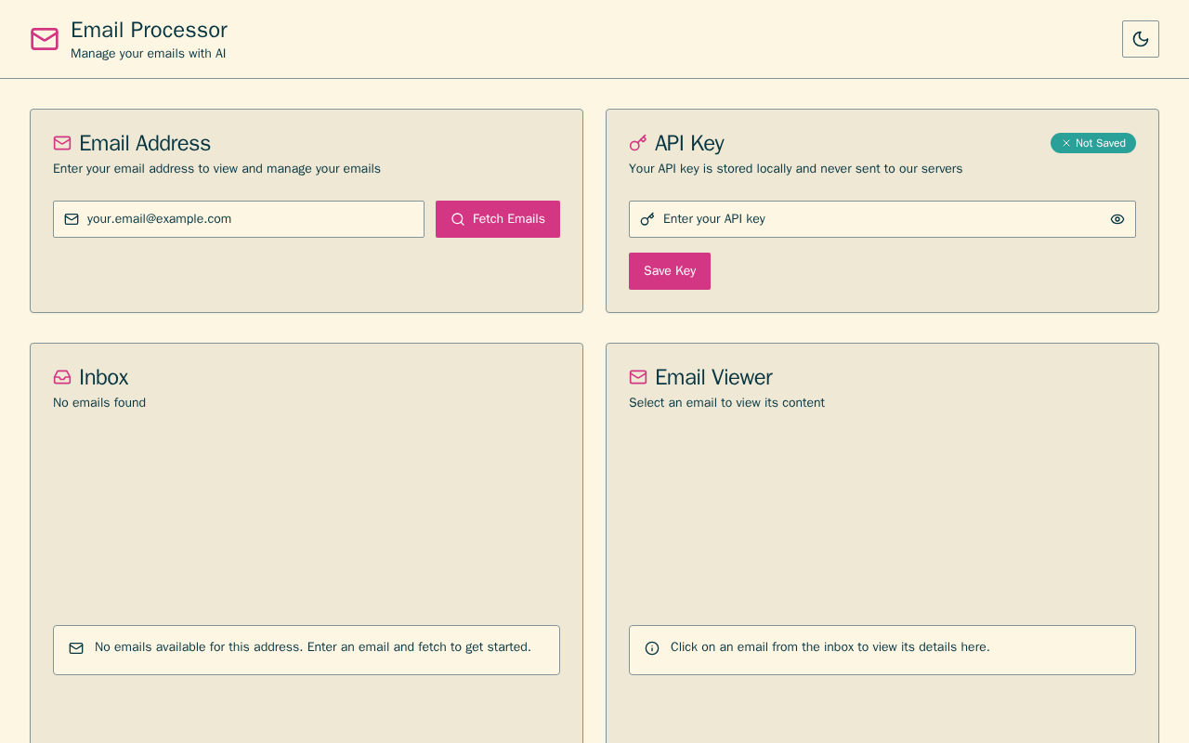Click the Save Key button
The width and height of the screenshot is (1189, 743).
coord(670,271)
